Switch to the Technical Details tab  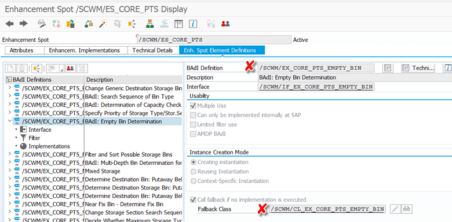[x=152, y=50]
